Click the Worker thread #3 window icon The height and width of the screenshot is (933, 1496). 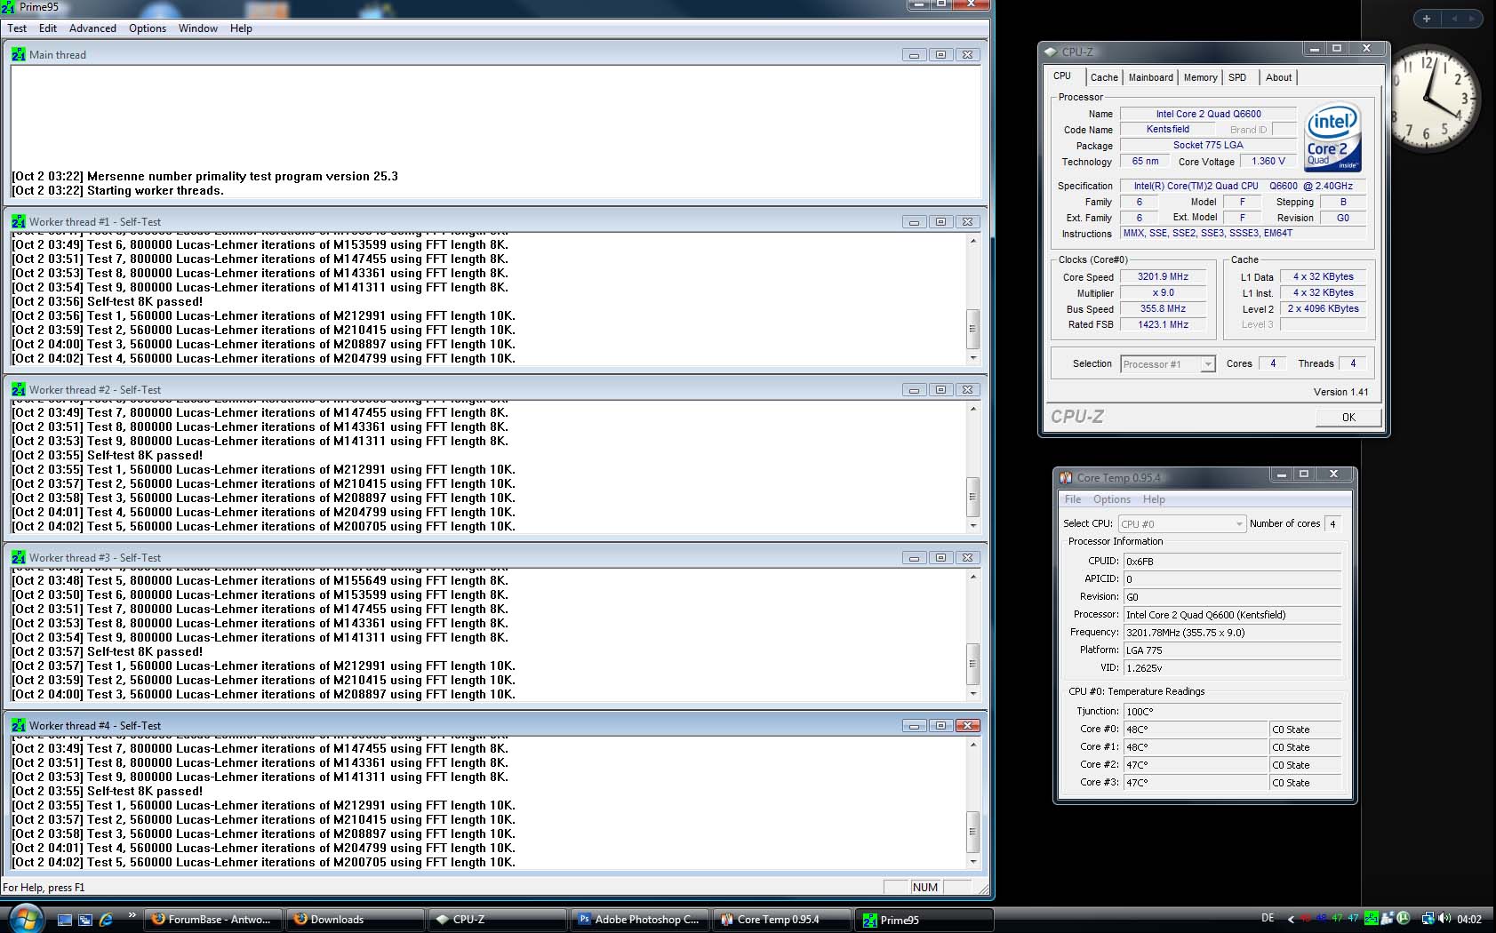click(19, 557)
